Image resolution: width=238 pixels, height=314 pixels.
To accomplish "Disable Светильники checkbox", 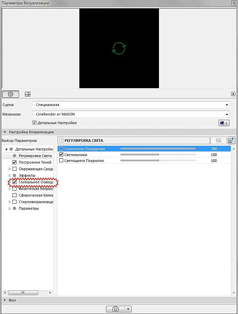I will [61, 155].
